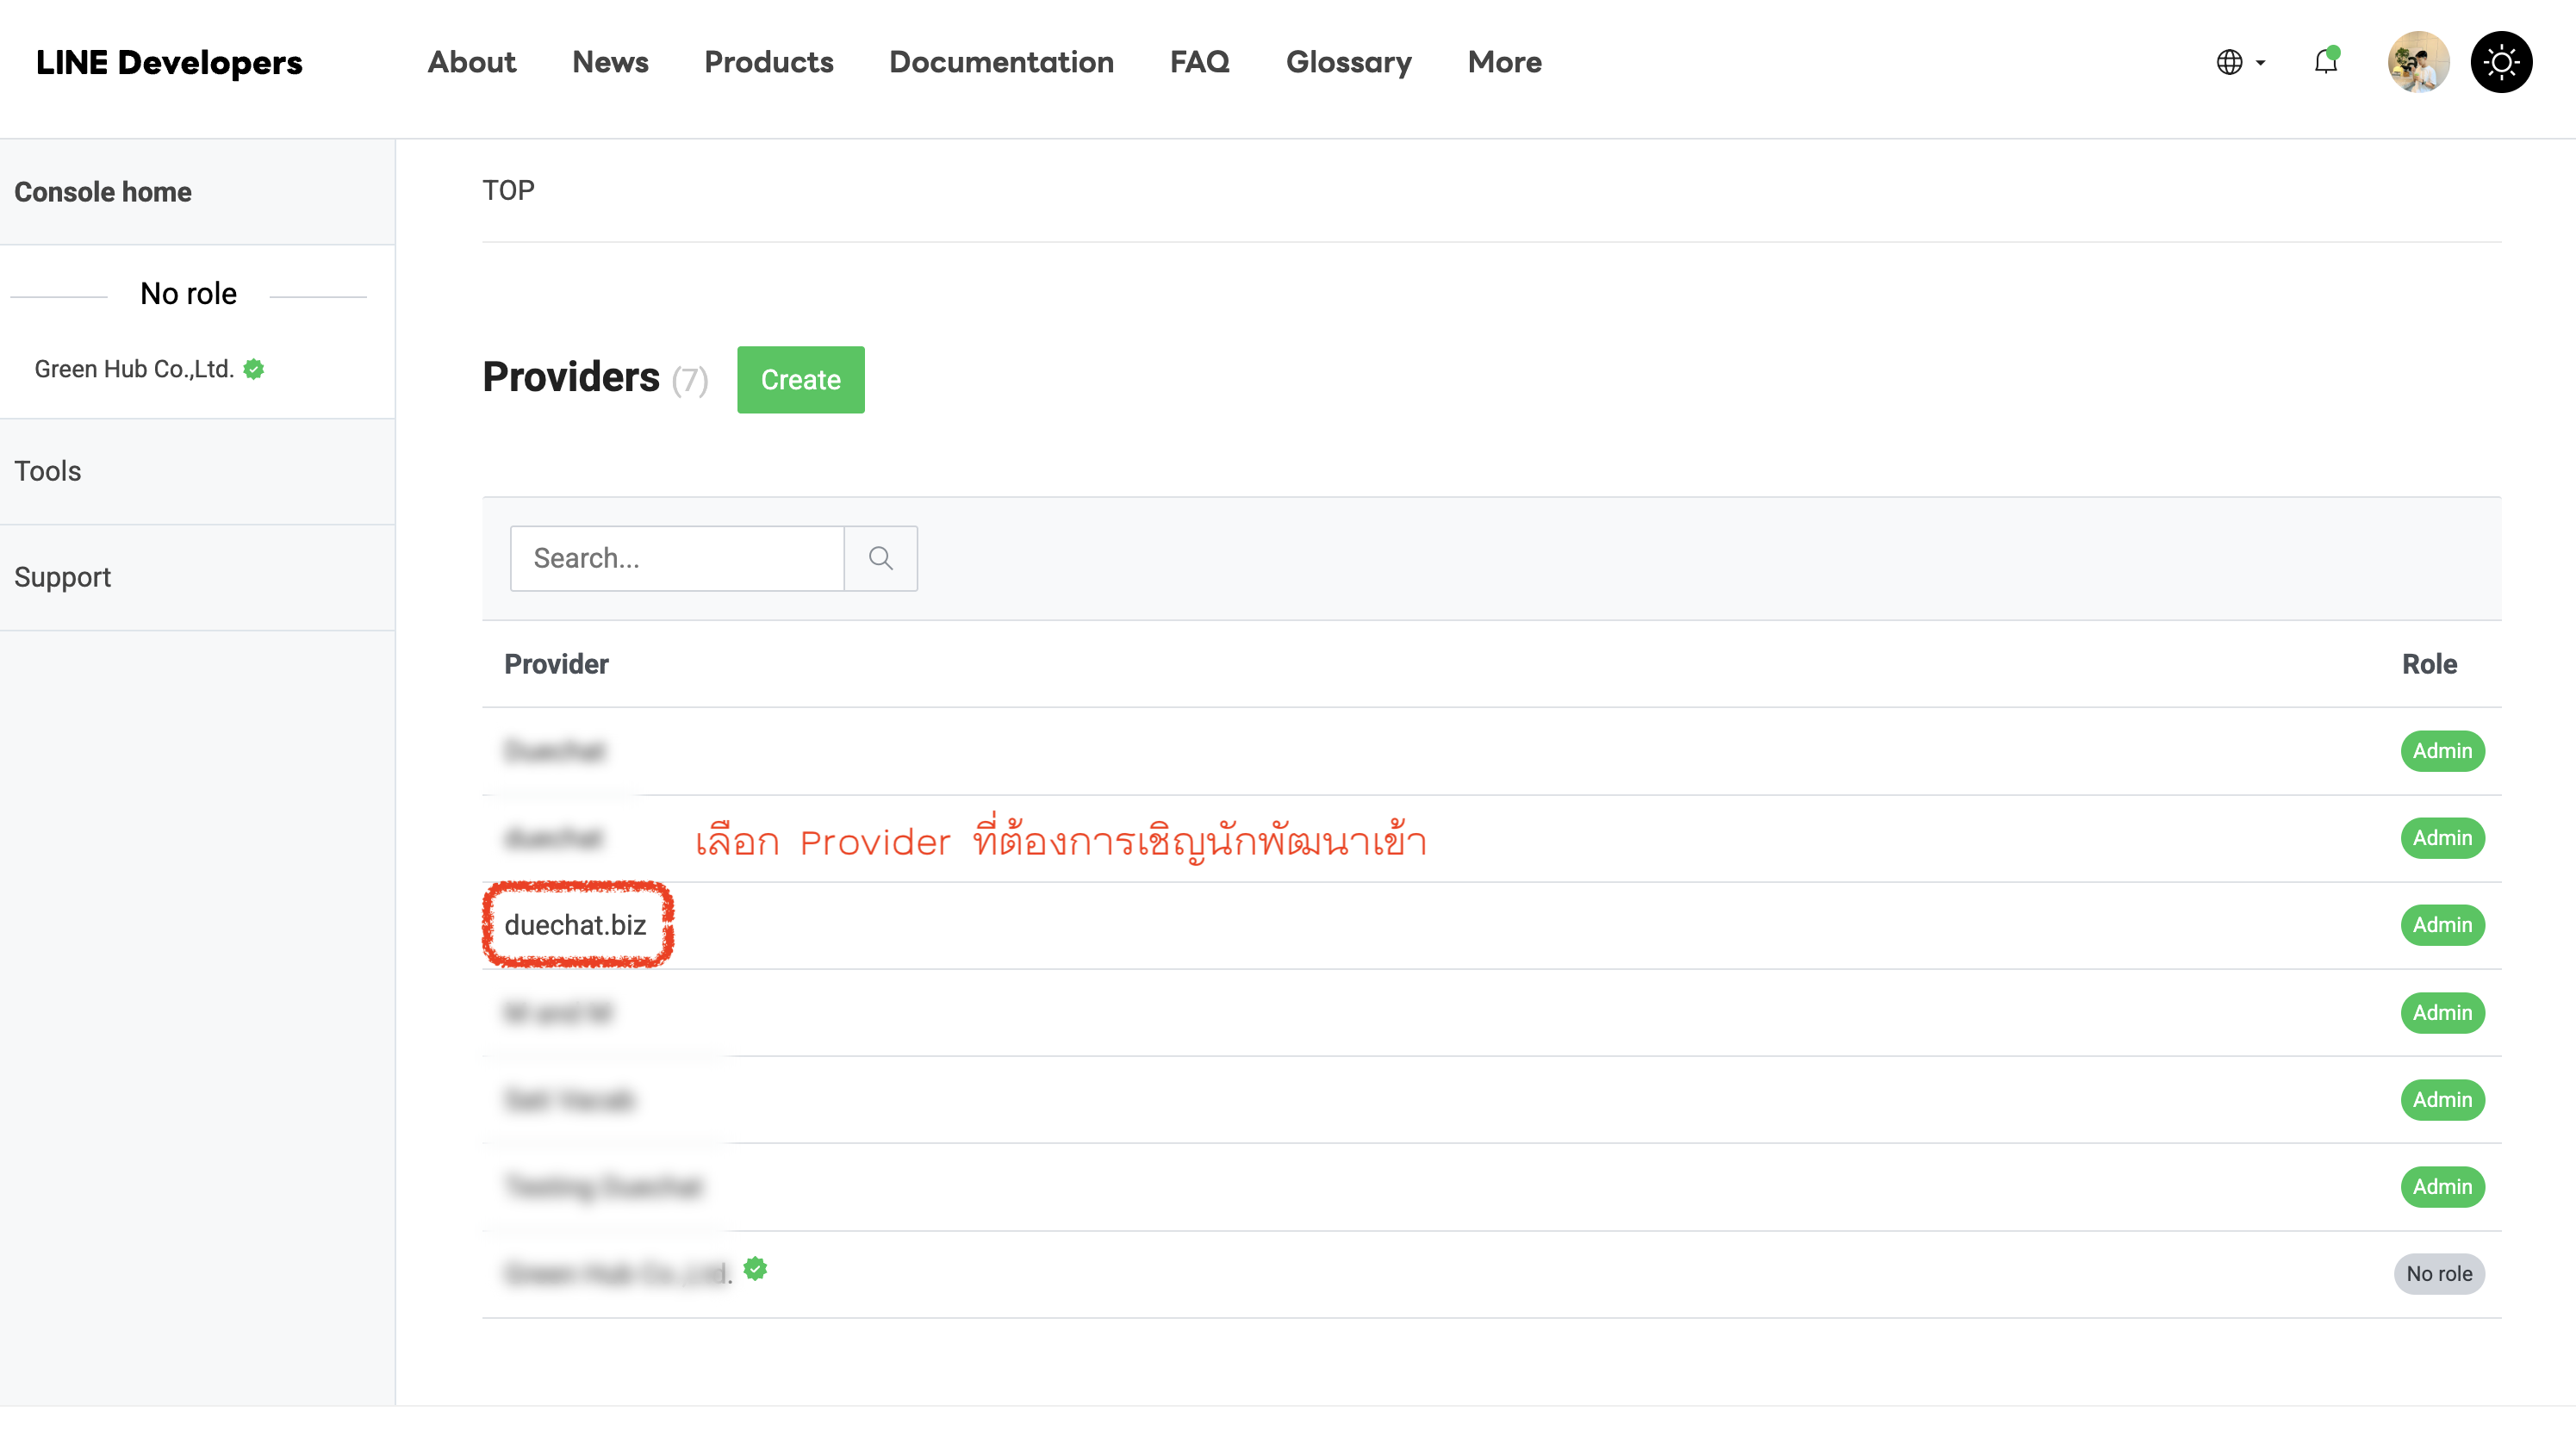The width and height of the screenshot is (2576, 1430).
Task: Click verified badge in last provider row
Action: [756, 1269]
